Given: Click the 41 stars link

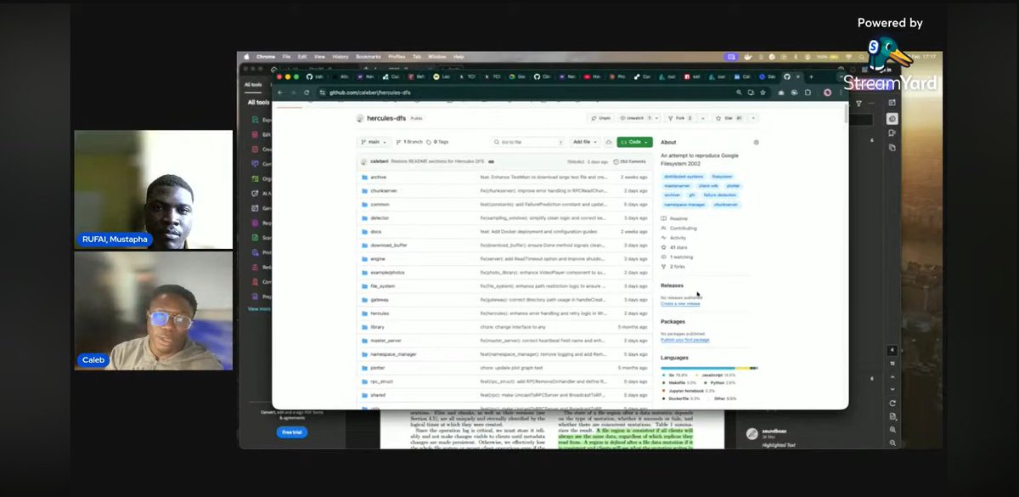Looking at the screenshot, I should (675, 246).
